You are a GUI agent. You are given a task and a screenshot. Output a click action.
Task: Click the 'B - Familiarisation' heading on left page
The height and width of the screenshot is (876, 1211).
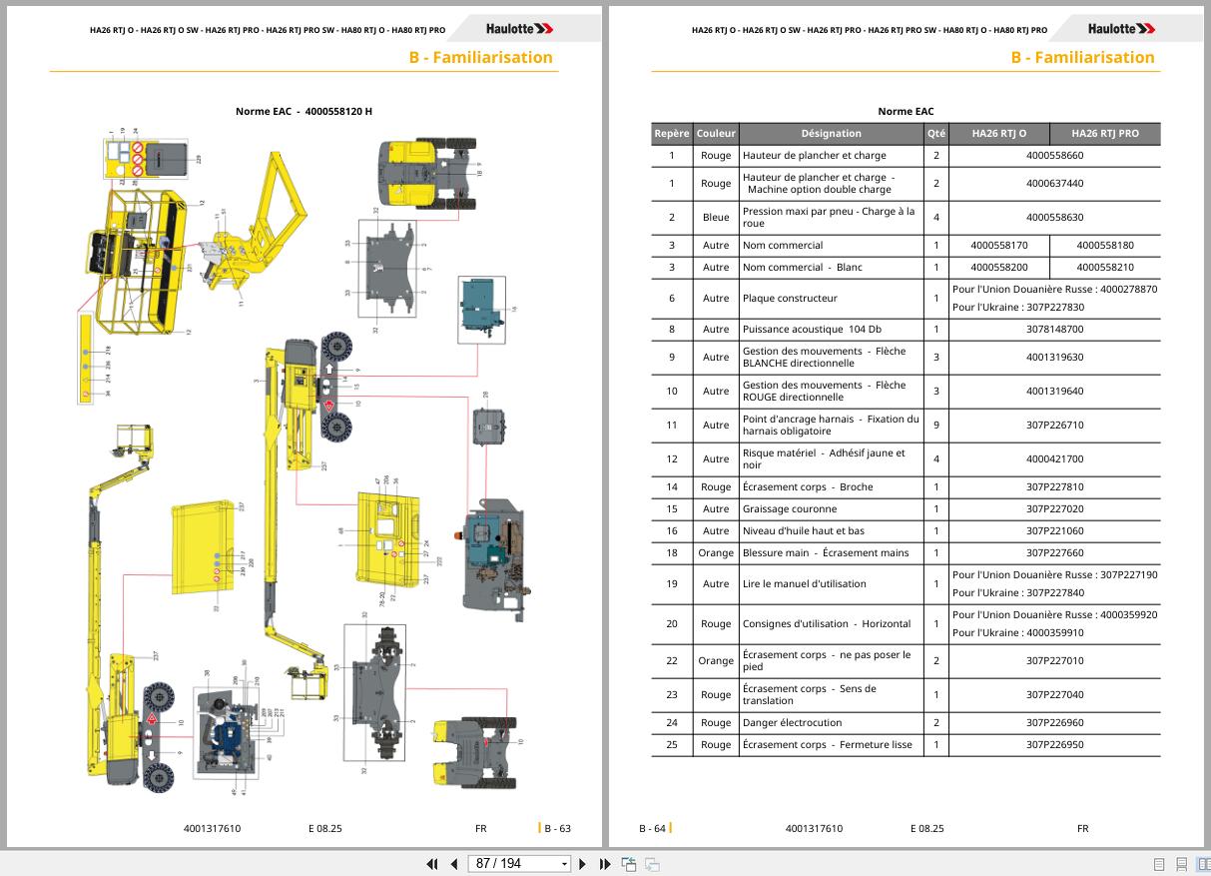[x=480, y=57]
